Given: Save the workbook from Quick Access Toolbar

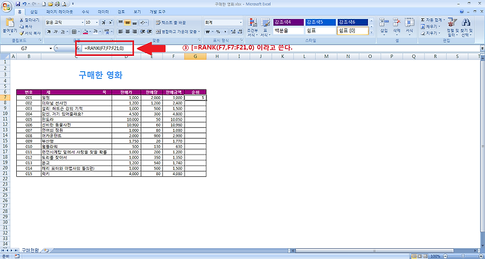Looking at the screenshot, I should [18, 4].
